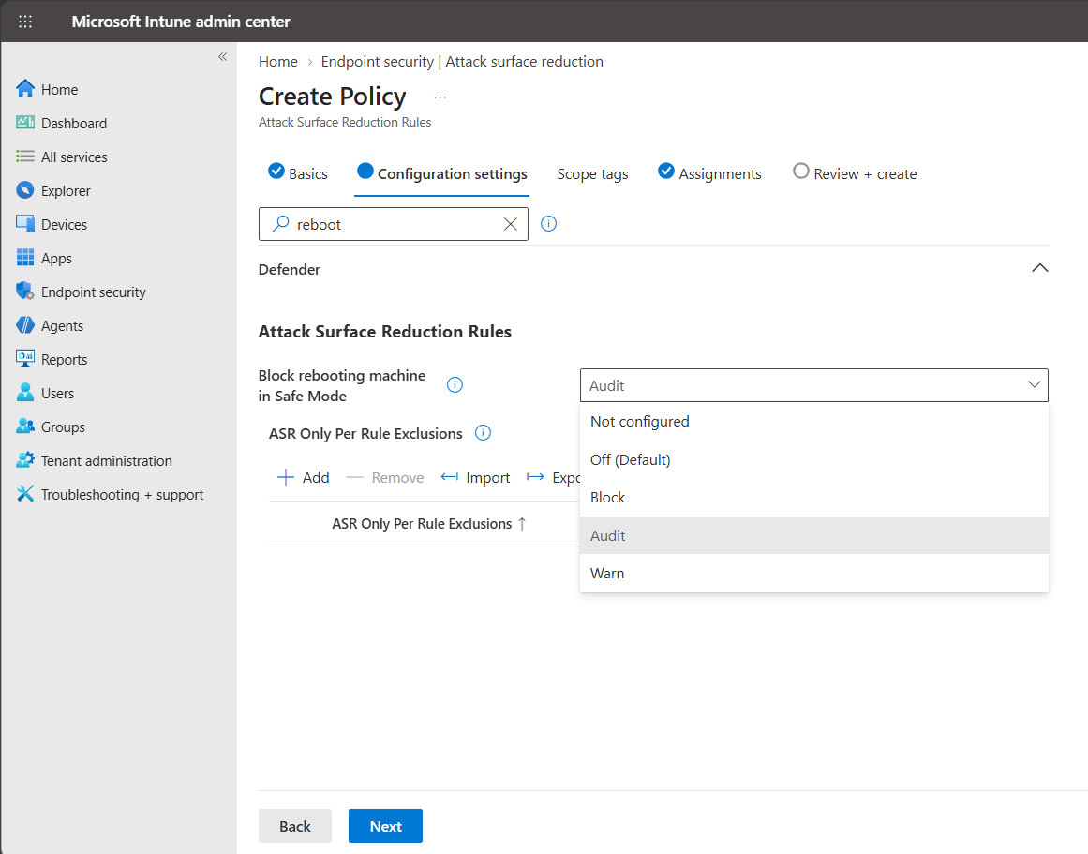Click Microsoft Intune admin center title

[x=181, y=22]
